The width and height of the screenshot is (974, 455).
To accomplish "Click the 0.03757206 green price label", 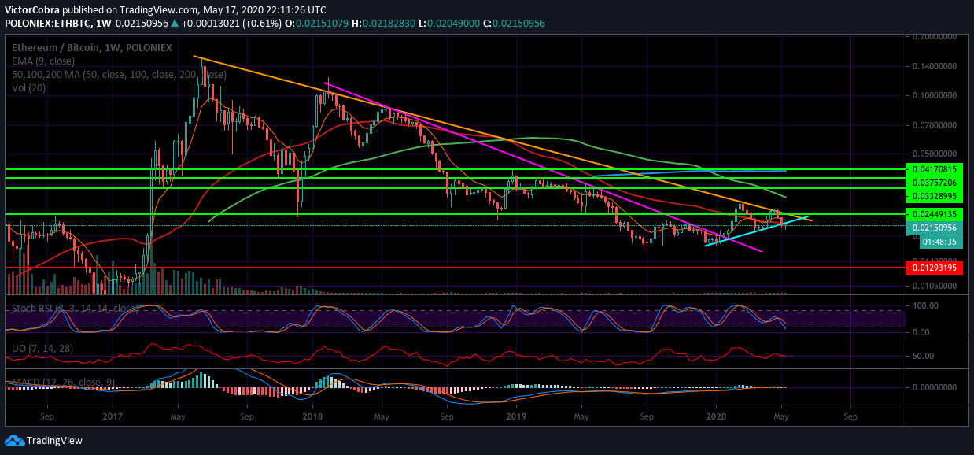I will click(935, 181).
